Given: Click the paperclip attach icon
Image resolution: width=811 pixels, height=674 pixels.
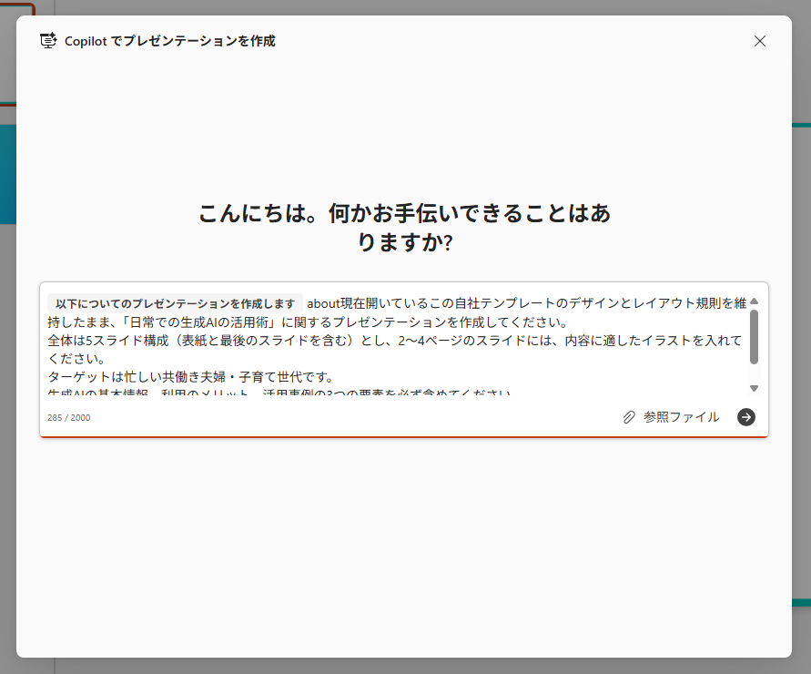Looking at the screenshot, I should (629, 417).
